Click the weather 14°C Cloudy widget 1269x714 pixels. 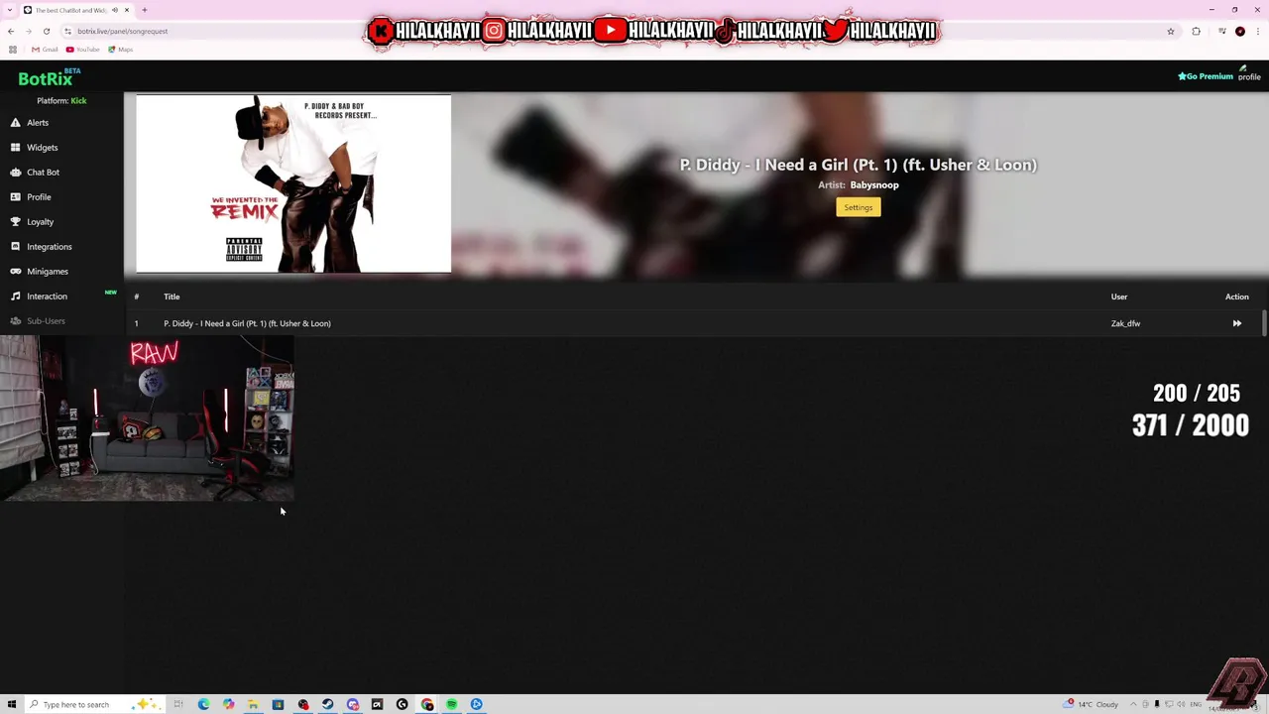pos(1091,704)
